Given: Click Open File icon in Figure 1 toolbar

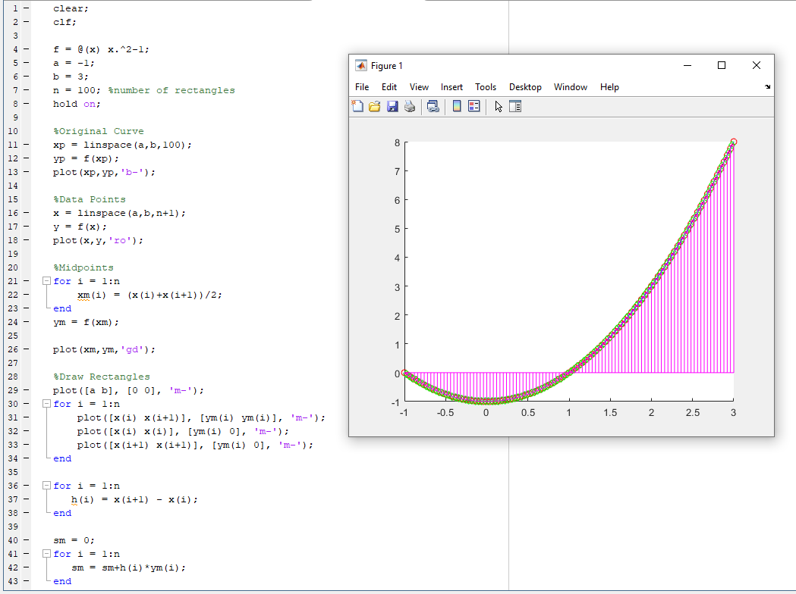Looking at the screenshot, I should (x=375, y=106).
